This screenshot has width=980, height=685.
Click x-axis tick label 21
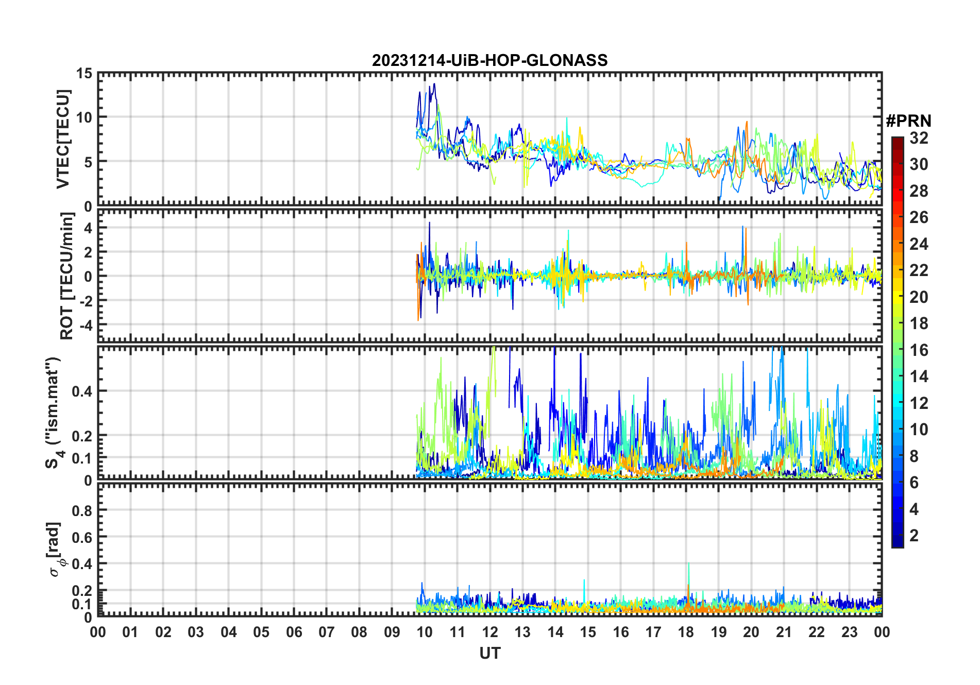[x=784, y=632]
